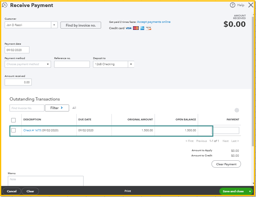
Task: Click the Amount received field
Action: (x=18, y=82)
